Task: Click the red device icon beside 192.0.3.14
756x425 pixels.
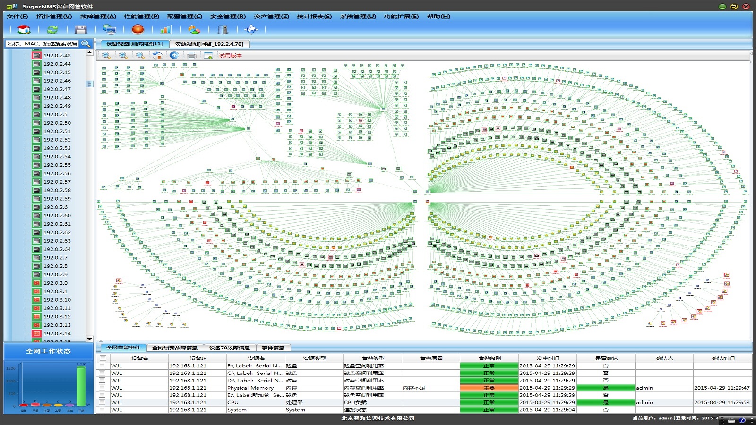Action: [36, 333]
